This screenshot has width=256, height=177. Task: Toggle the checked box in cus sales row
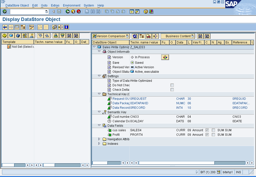coord(207,130)
